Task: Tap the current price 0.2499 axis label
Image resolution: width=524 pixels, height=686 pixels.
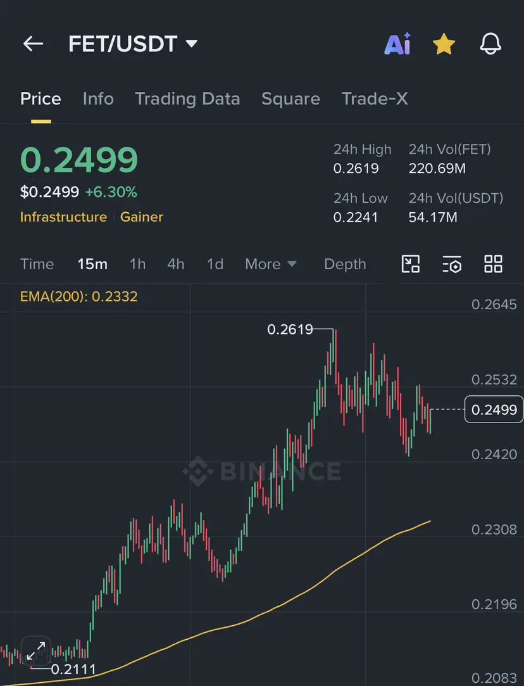Action: [494, 409]
